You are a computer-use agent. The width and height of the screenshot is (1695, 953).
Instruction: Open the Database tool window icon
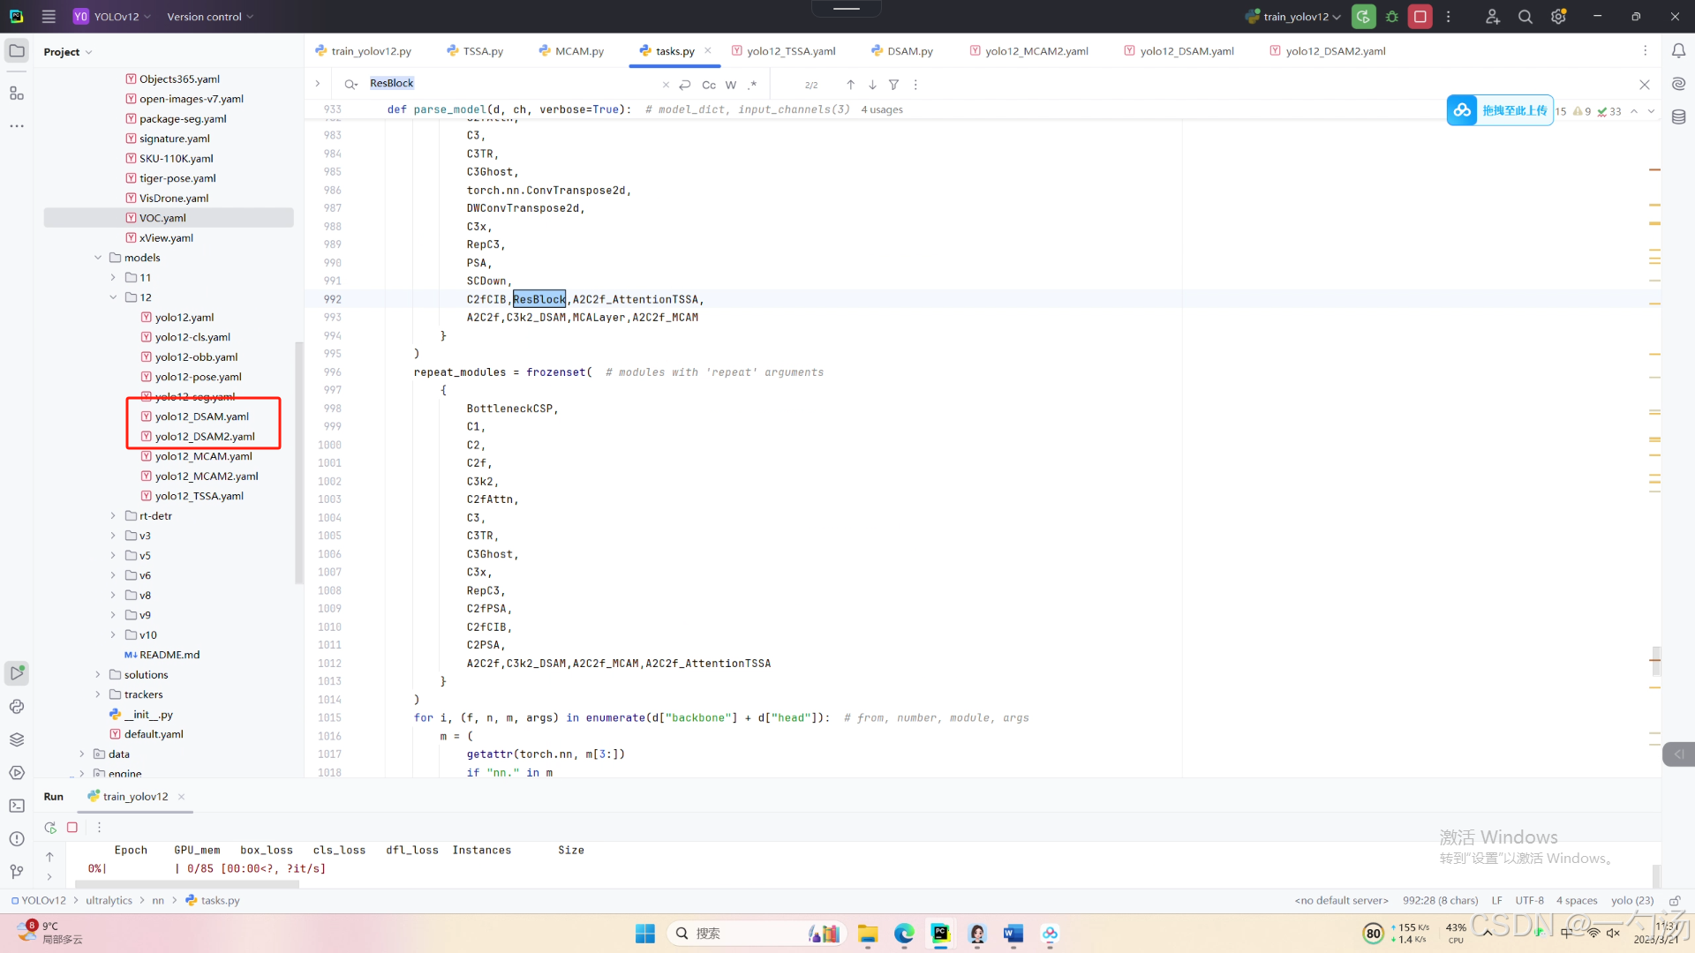tap(1678, 116)
